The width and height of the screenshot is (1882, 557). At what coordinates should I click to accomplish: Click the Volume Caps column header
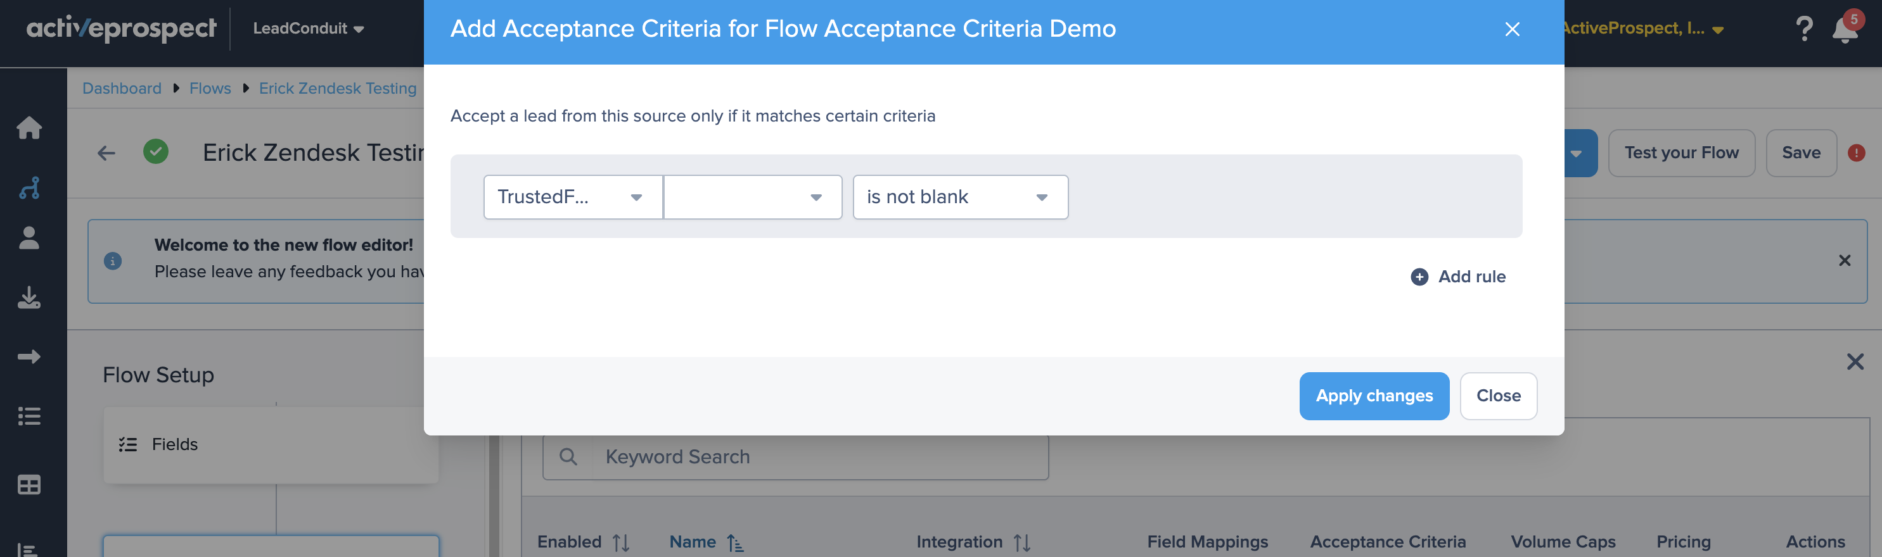coord(1563,542)
